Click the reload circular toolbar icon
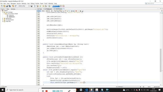Screen dimensions: 163x92 [x=49, y=6]
